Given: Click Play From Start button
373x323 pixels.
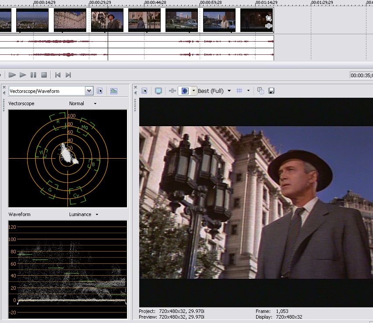Looking at the screenshot, I should click(12, 75).
